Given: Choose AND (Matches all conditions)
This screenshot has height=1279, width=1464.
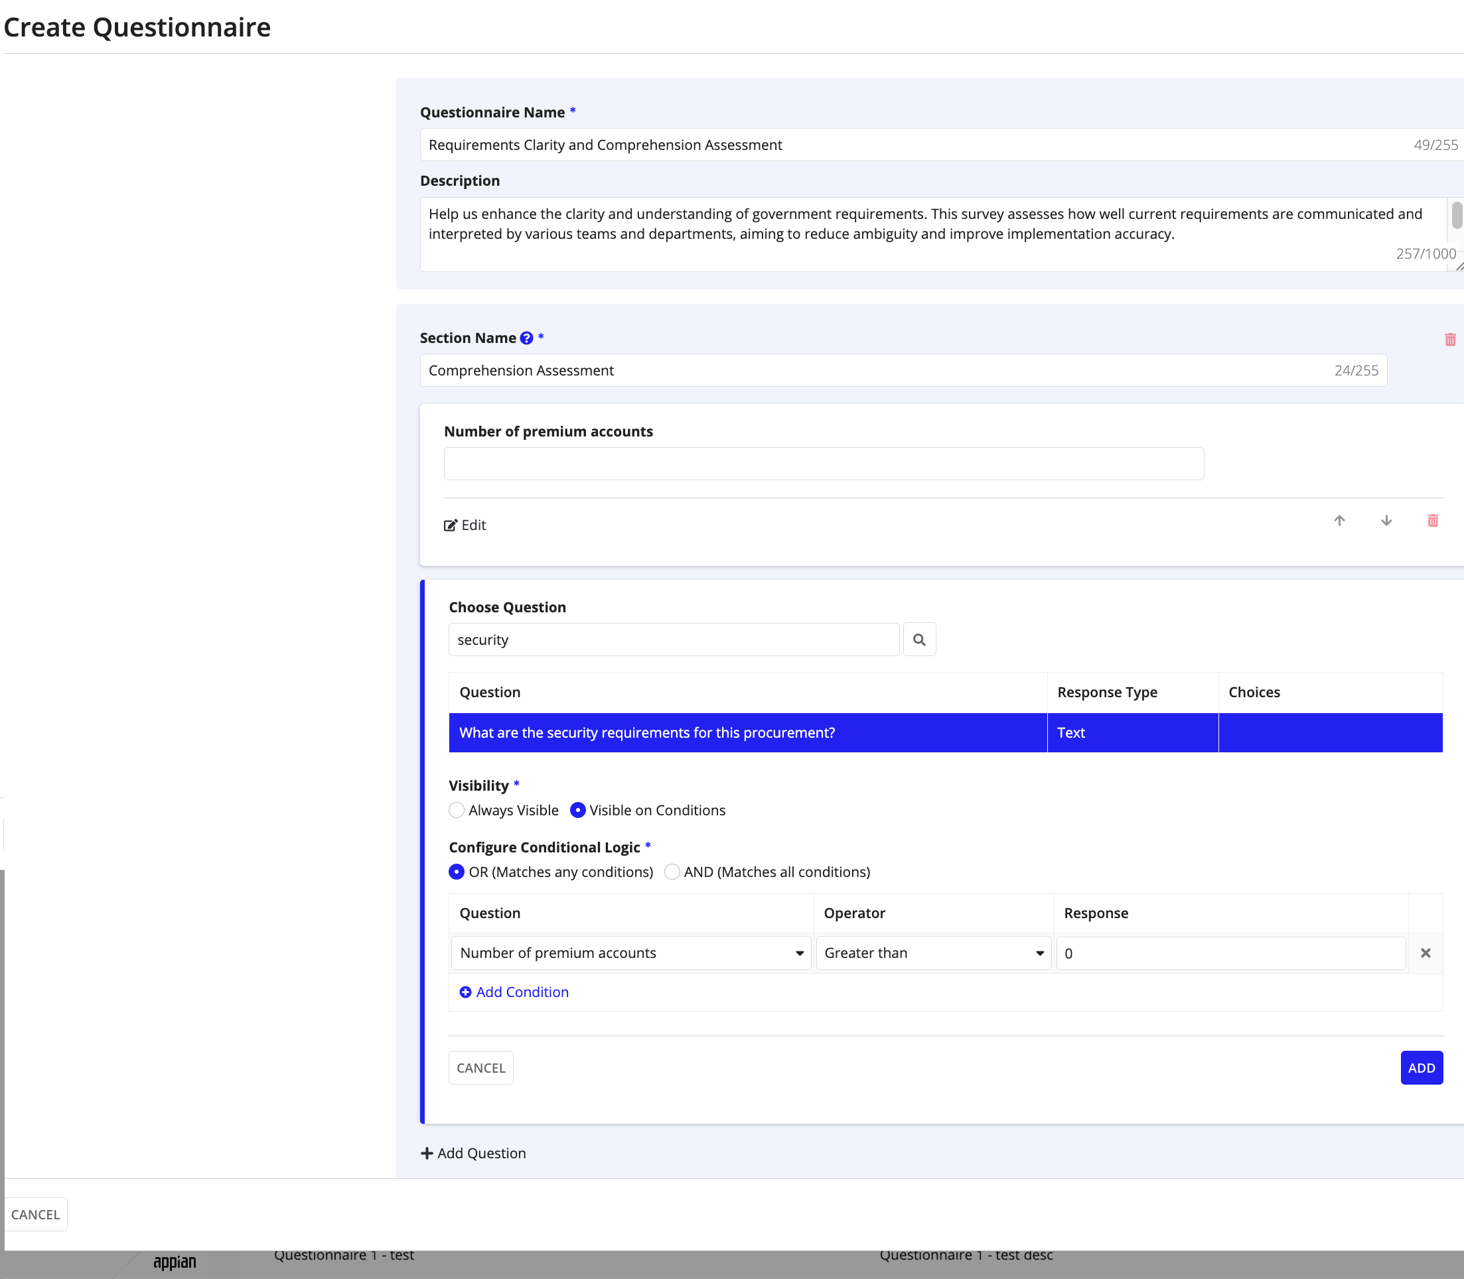Looking at the screenshot, I should coord(672,872).
